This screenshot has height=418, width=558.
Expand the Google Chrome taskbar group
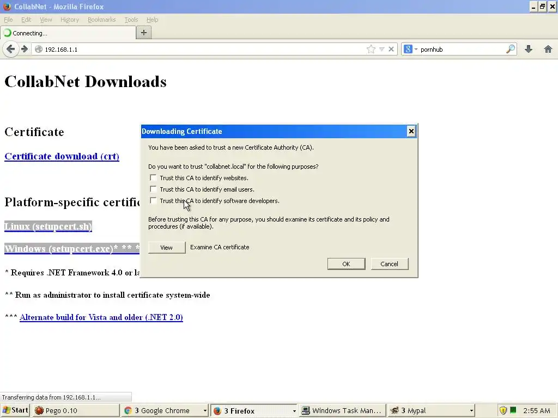point(205,410)
